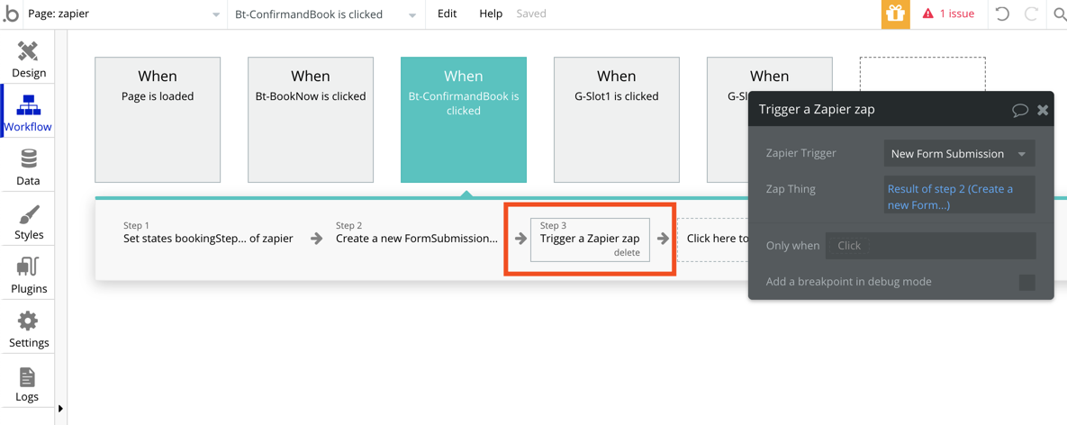The width and height of the screenshot is (1067, 425).
Task: Select the Page is loaded event
Action: pyautogui.click(x=158, y=120)
